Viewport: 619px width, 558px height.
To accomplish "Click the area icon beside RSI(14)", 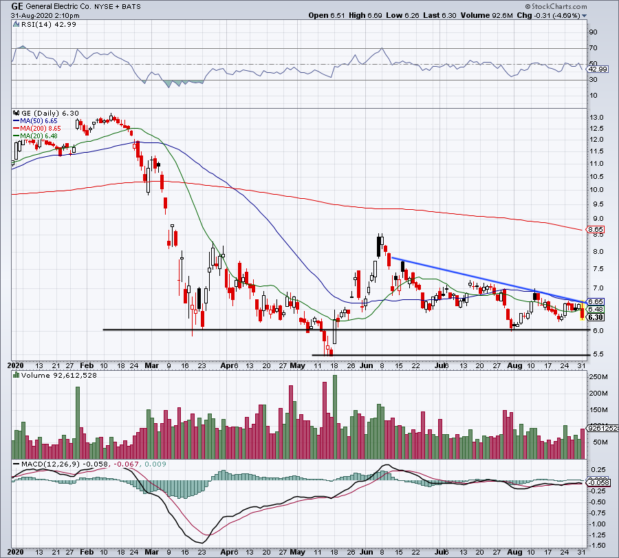I will click(x=17, y=25).
